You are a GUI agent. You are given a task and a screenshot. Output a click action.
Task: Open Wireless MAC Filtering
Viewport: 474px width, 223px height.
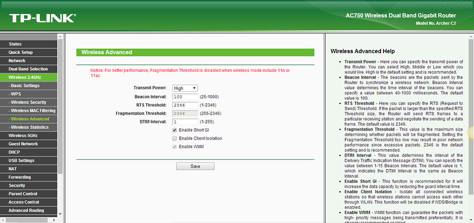(x=28, y=110)
